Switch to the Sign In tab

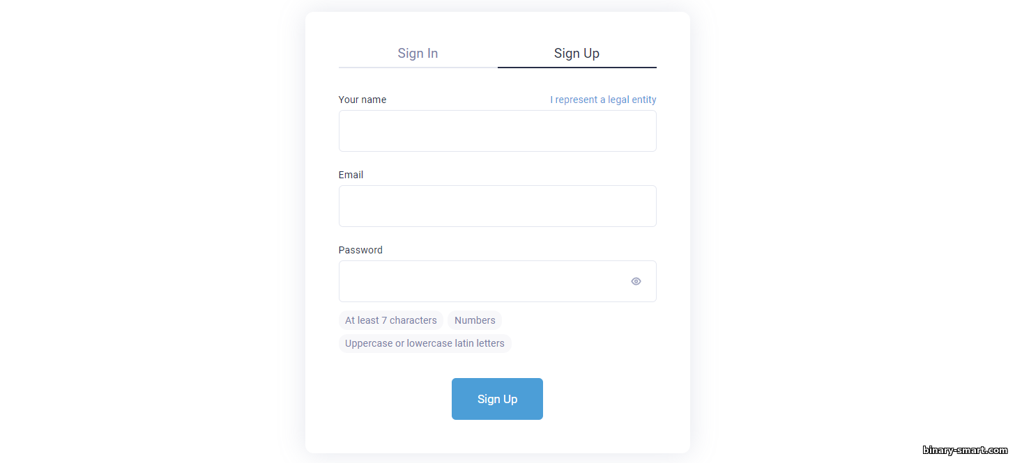(x=418, y=53)
